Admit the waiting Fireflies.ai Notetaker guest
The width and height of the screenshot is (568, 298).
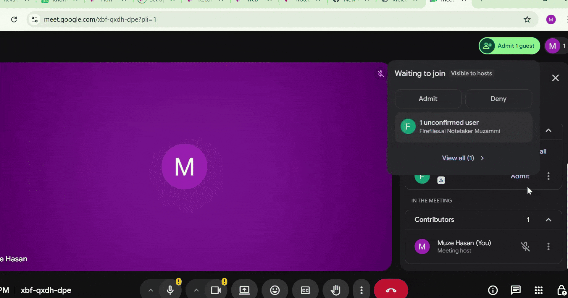pos(428,98)
